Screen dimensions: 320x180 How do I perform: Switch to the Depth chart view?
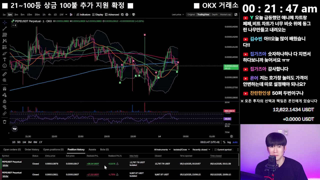[214, 14]
